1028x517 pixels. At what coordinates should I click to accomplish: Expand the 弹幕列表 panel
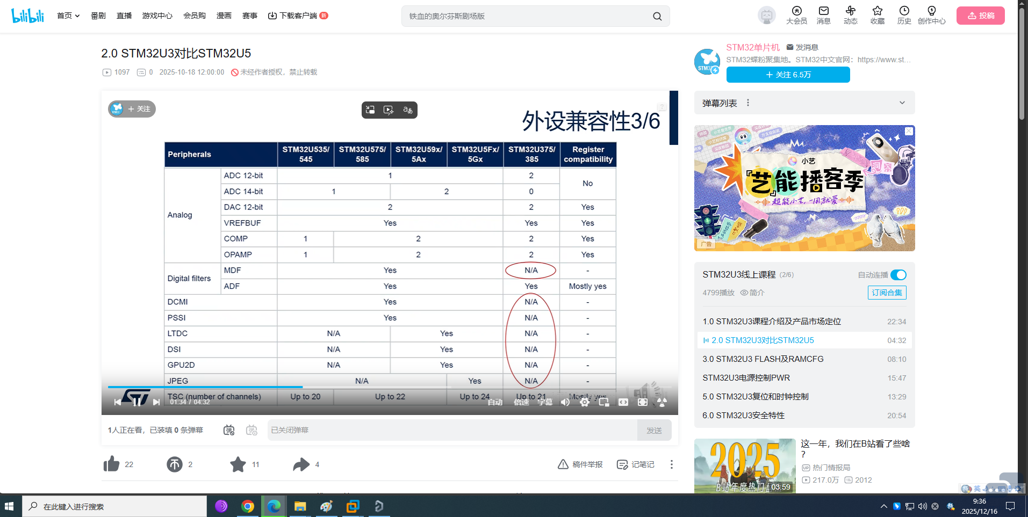click(902, 102)
